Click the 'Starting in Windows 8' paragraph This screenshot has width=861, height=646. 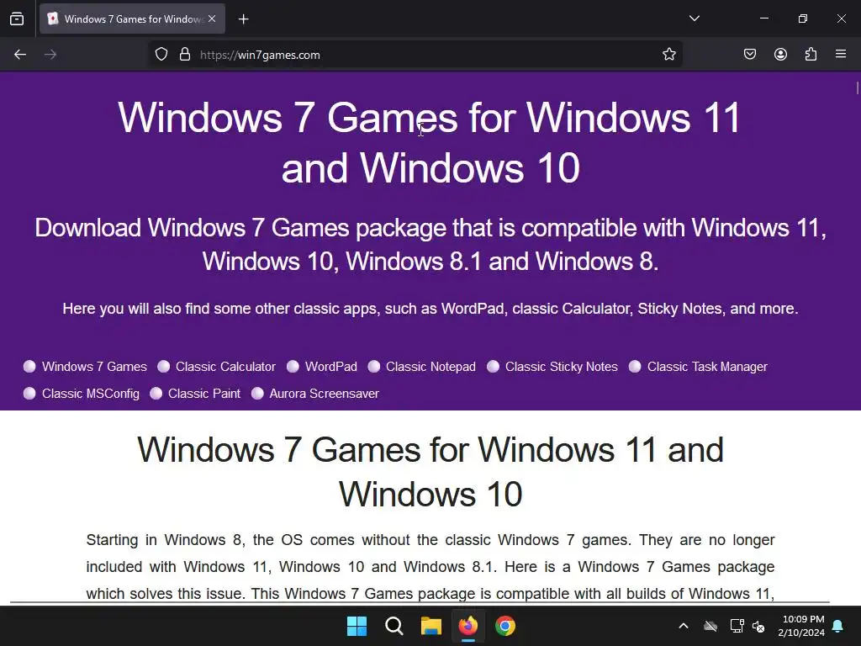430,566
